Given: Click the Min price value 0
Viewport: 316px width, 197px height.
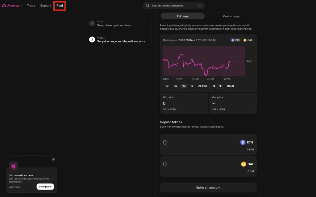Looking at the screenshot, I should pos(164,103).
